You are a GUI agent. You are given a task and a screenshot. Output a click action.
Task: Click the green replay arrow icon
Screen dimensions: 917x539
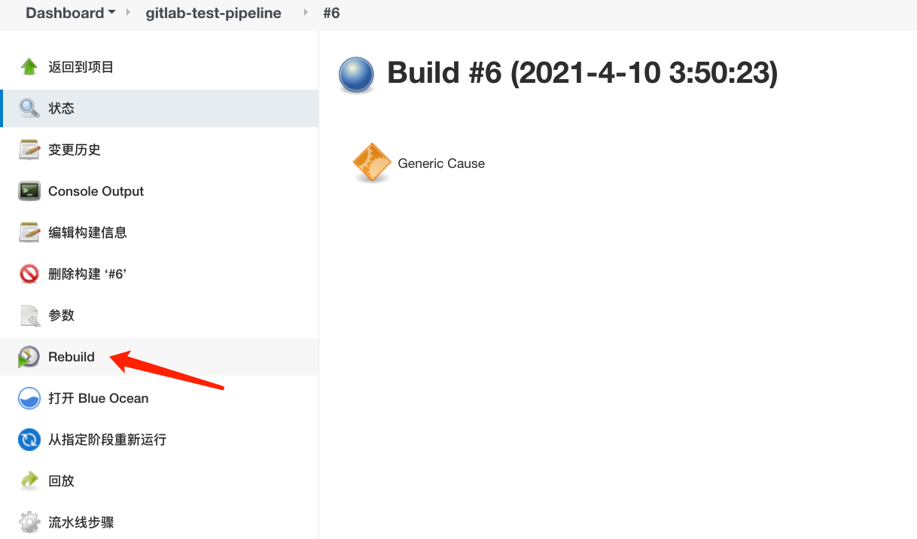point(29,481)
